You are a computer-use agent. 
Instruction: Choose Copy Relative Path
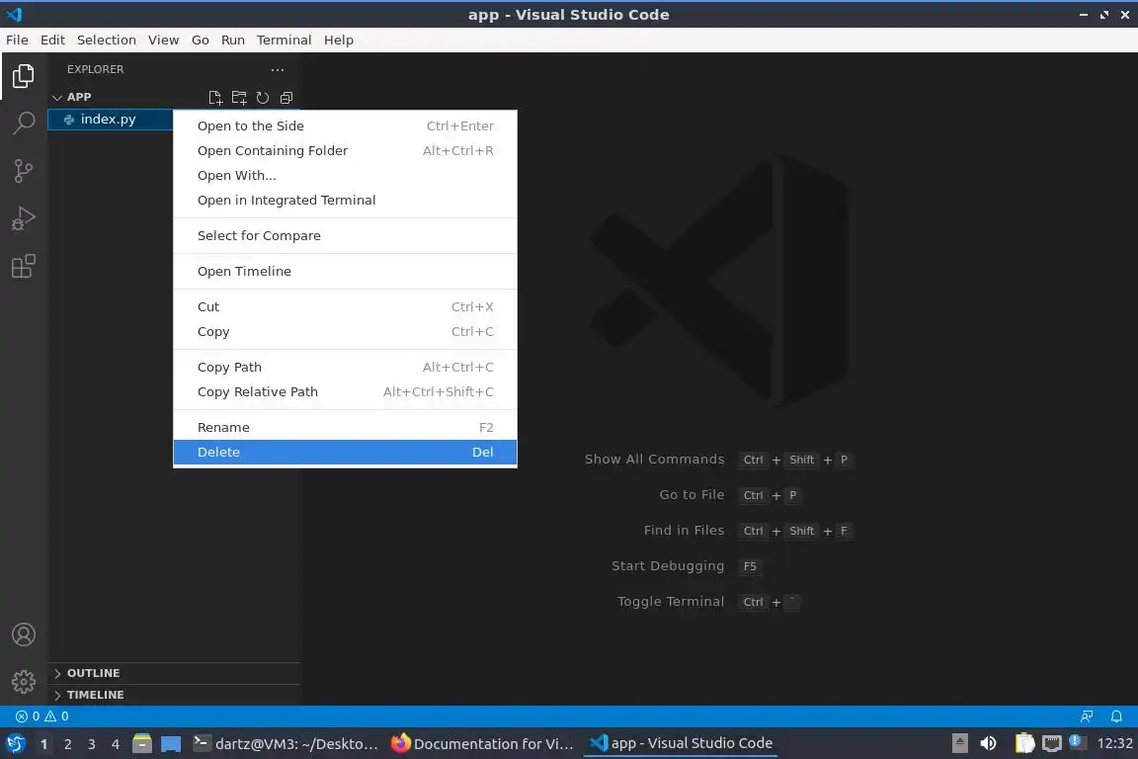(x=346, y=391)
